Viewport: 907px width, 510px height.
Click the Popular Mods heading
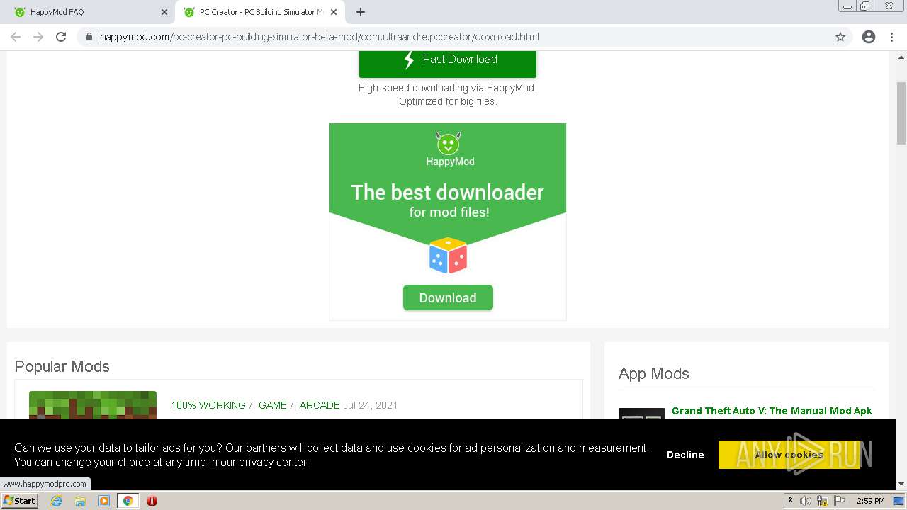coord(62,366)
